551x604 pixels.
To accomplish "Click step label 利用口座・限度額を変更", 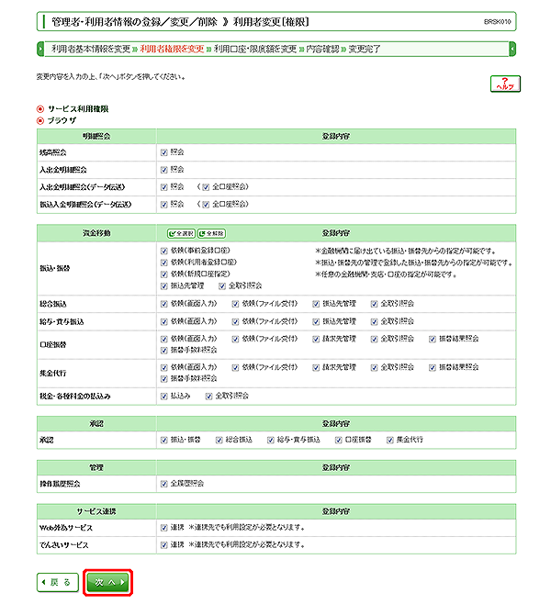I will pos(255,49).
